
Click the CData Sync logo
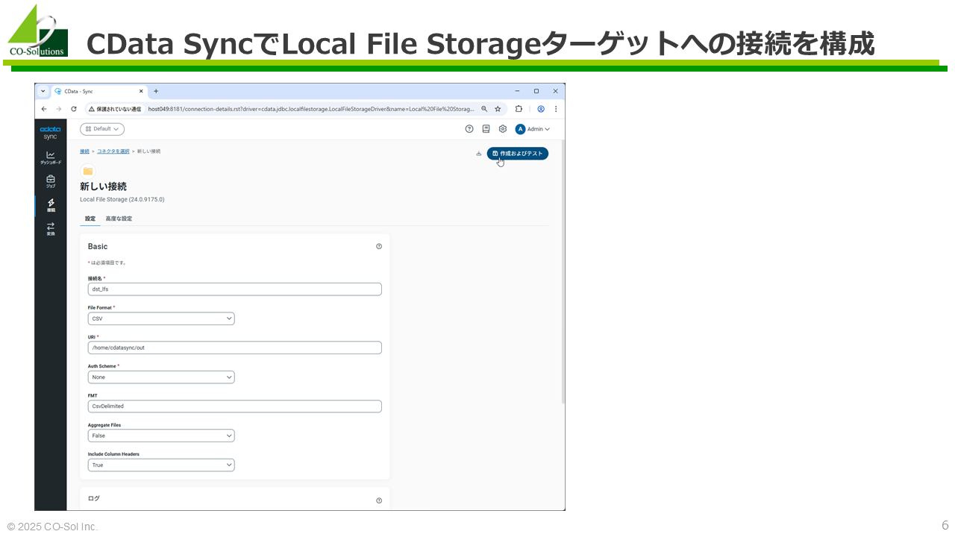51,133
